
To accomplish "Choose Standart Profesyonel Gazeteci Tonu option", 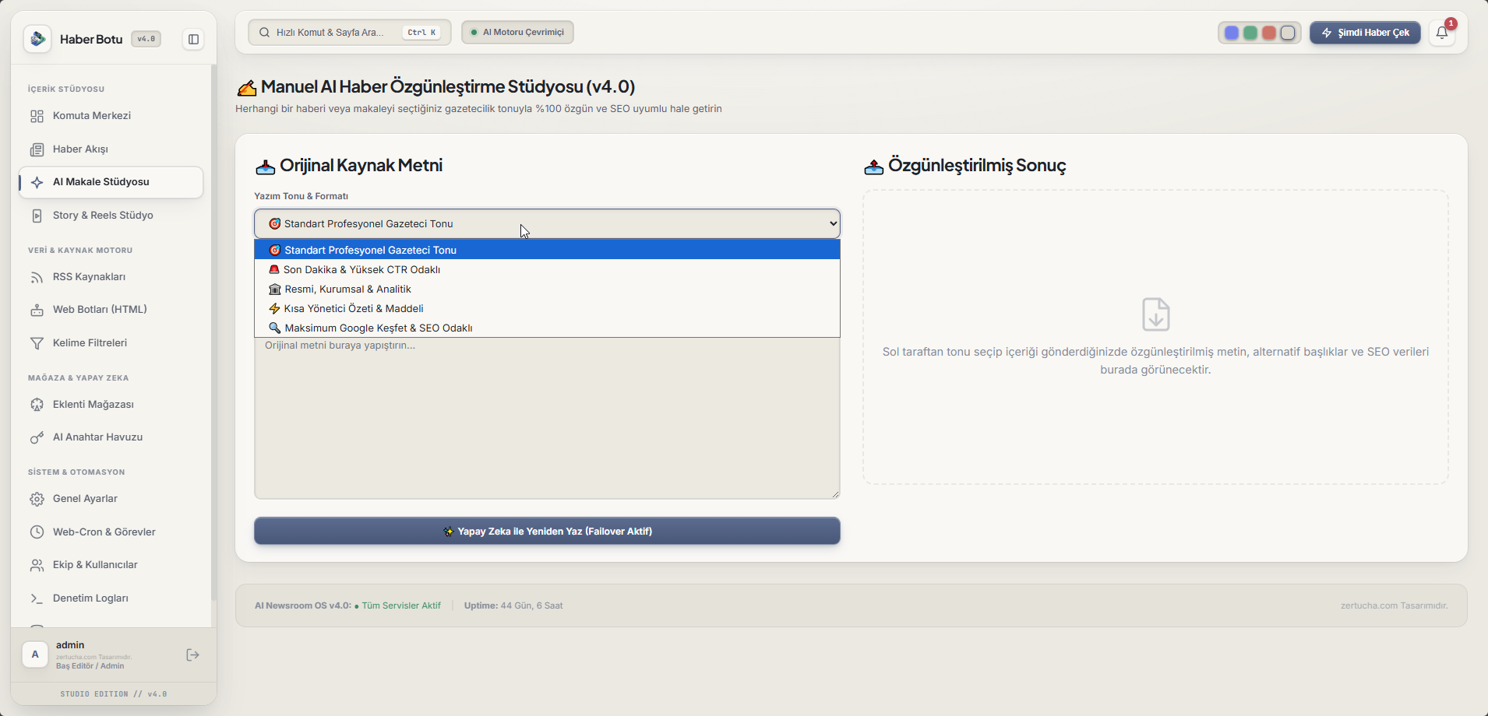I will (x=547, y=250).
